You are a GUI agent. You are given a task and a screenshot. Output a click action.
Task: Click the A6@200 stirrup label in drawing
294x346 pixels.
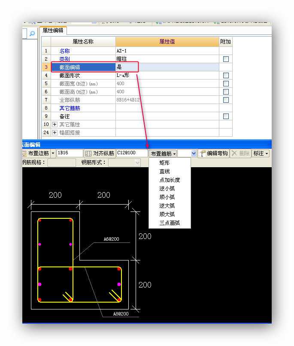click(112, 239)
